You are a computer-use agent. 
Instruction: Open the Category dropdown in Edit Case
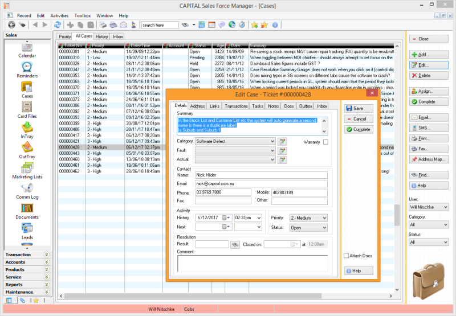point(235,141)
